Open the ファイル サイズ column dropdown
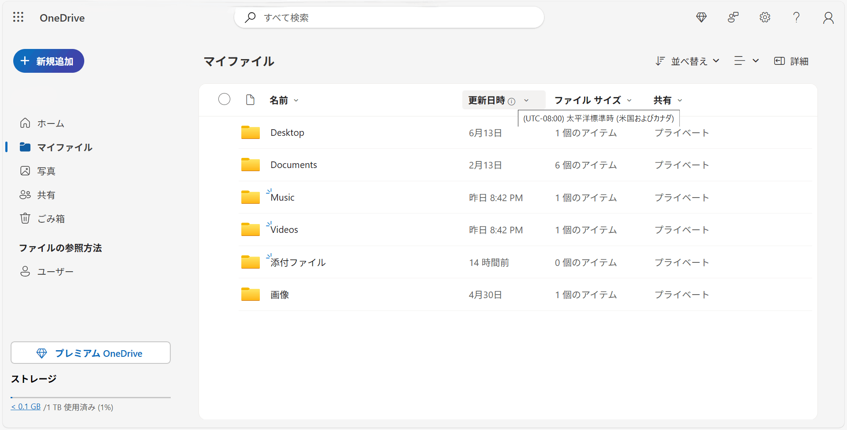The width and height of the screenshot is (847, 430). click(630, 100)
